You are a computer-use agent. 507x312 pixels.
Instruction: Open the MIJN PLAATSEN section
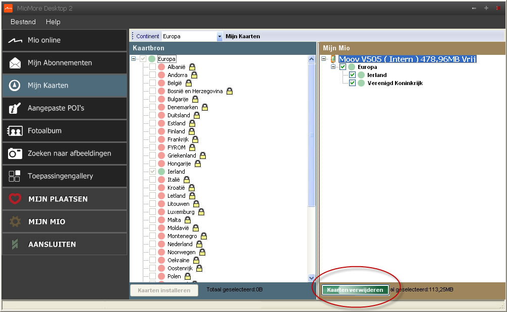[x=65, y=199]
